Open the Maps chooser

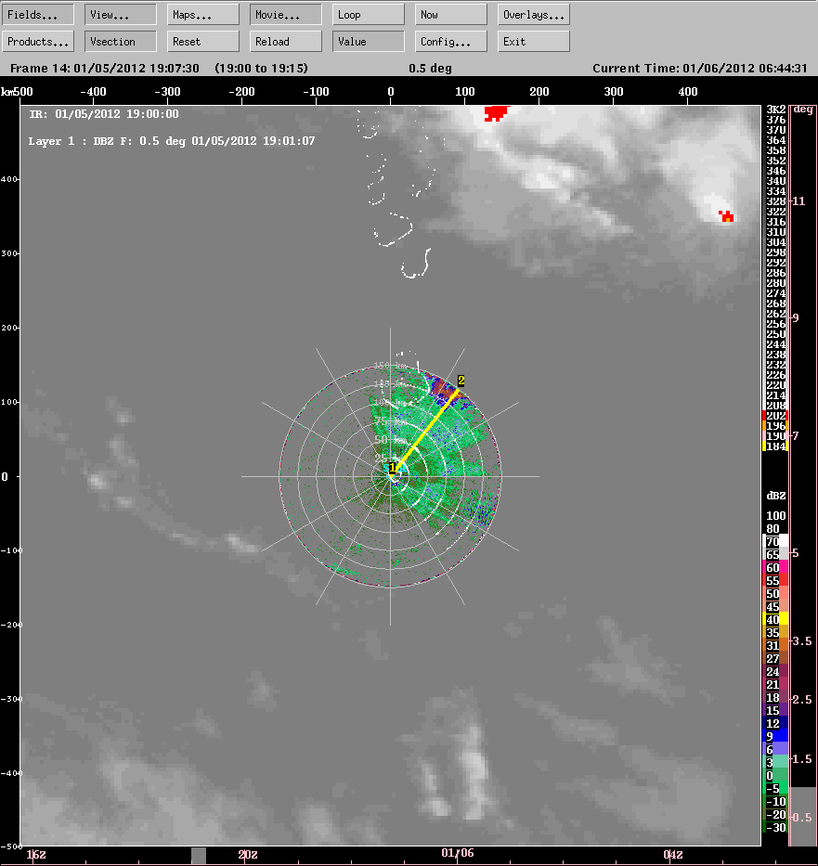pos(201,14)
